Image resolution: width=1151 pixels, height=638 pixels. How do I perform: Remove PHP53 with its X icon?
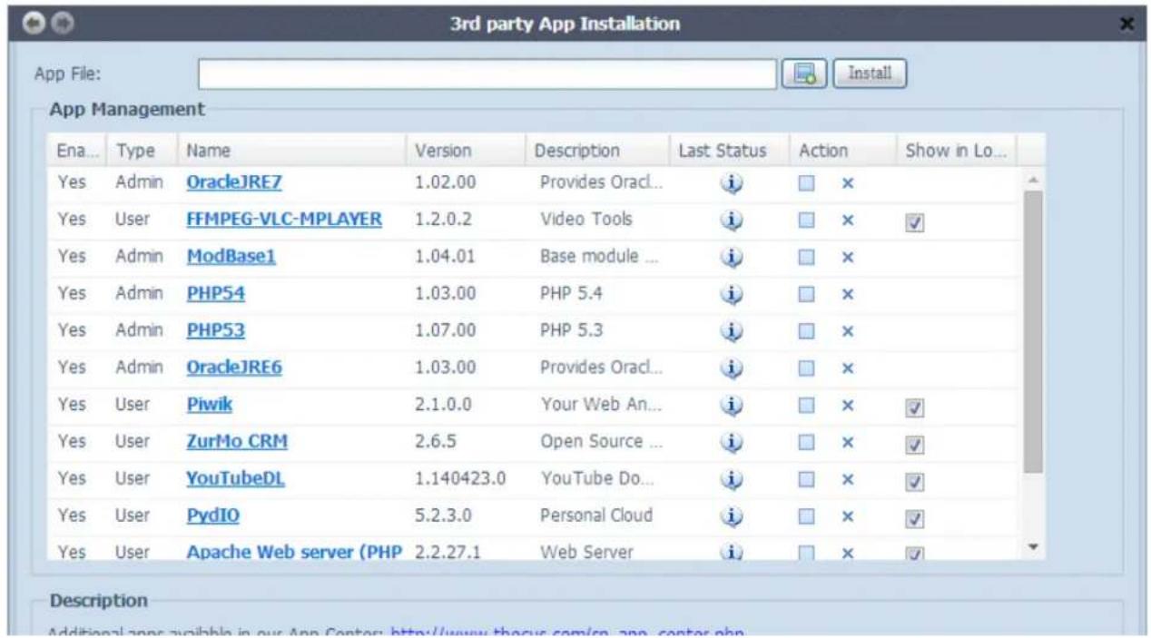click(848, 332)
